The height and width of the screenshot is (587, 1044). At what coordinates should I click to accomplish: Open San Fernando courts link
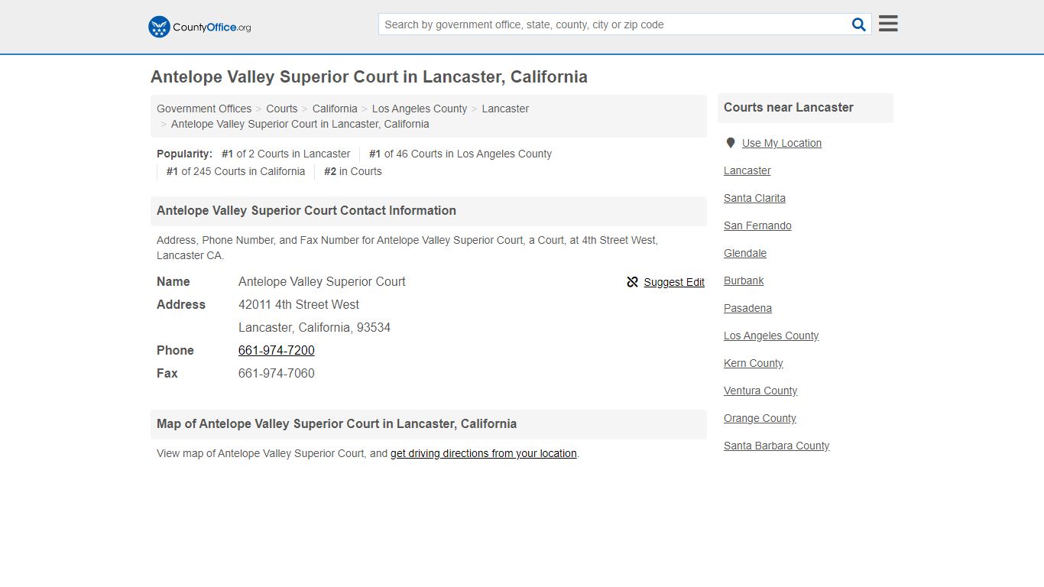[x=757, y=225]
